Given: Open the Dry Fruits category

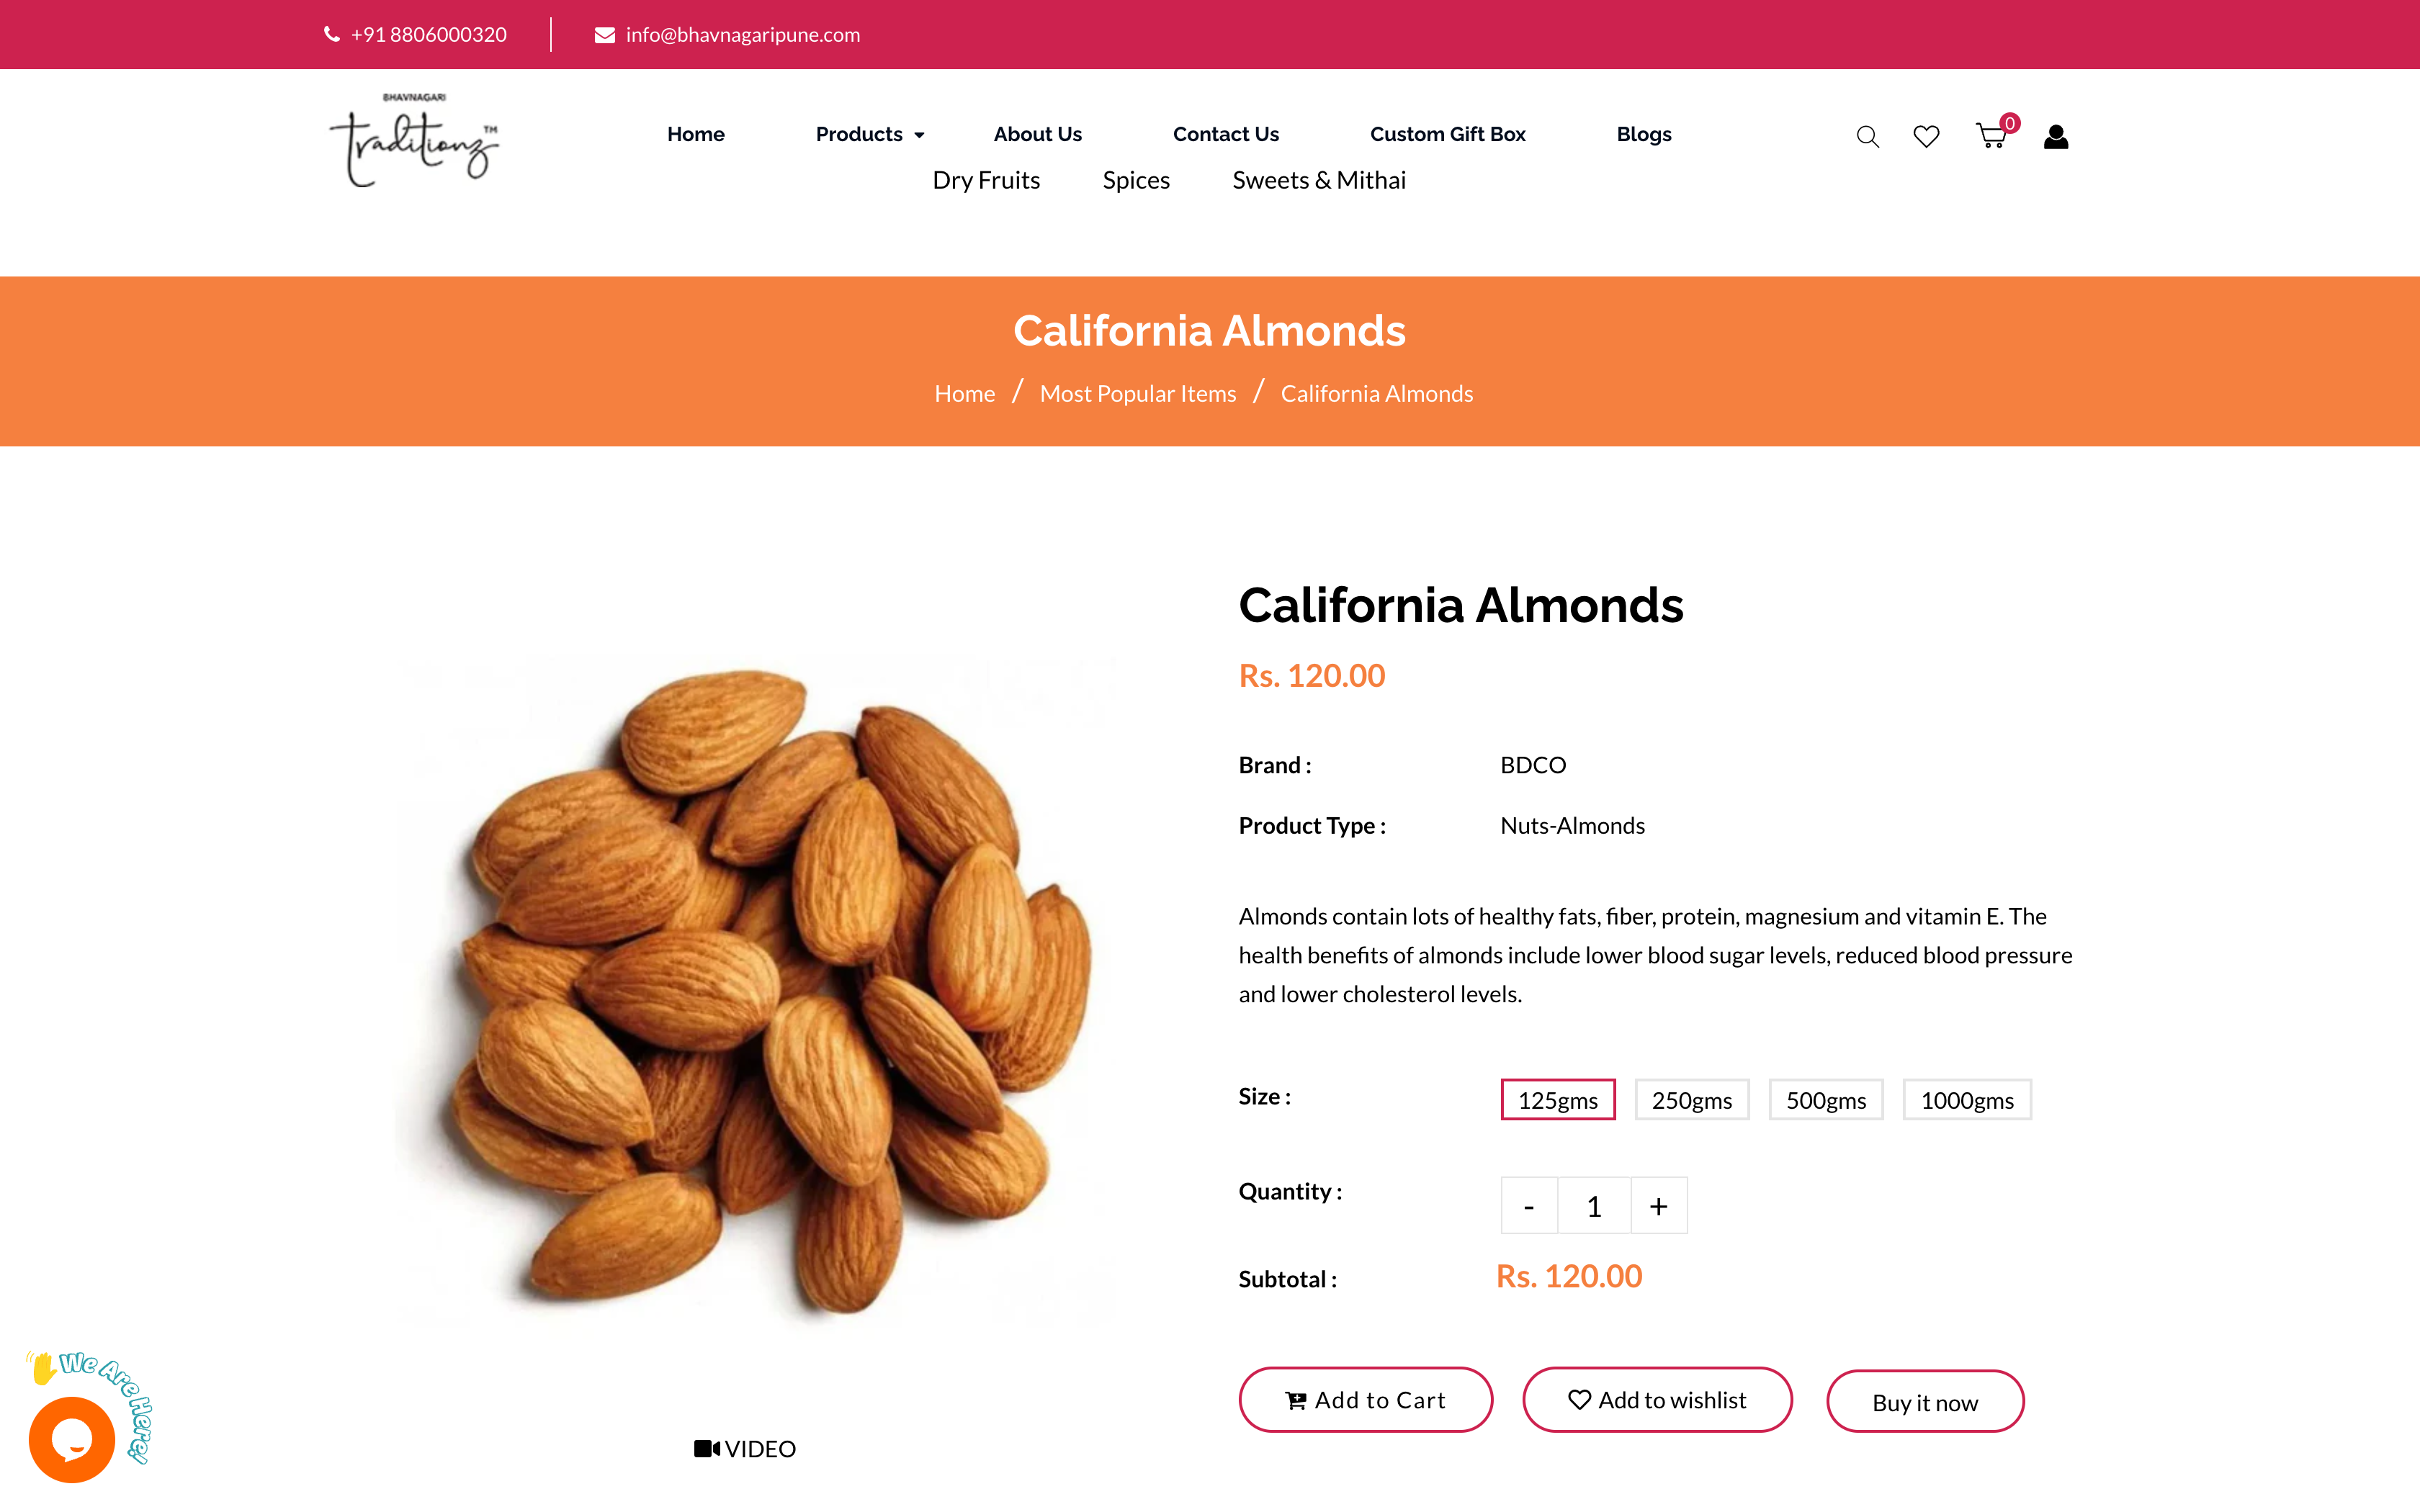Looking at the screenshot, I should click(986, 180).
